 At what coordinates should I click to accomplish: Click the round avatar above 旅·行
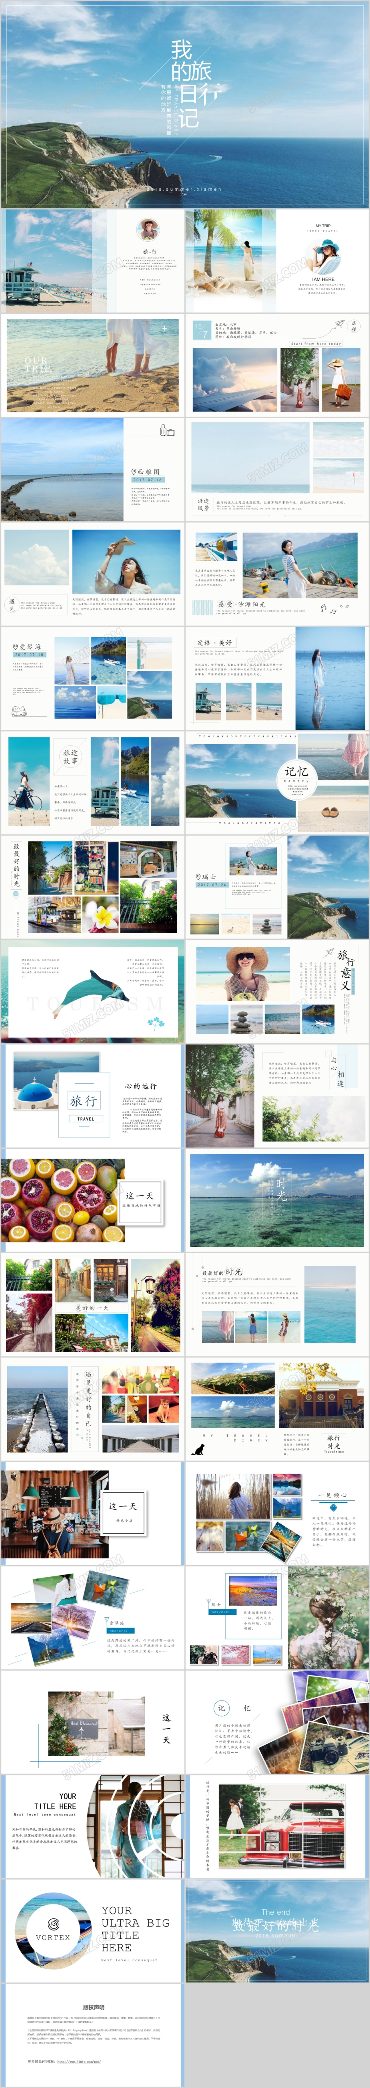(149, 230)
